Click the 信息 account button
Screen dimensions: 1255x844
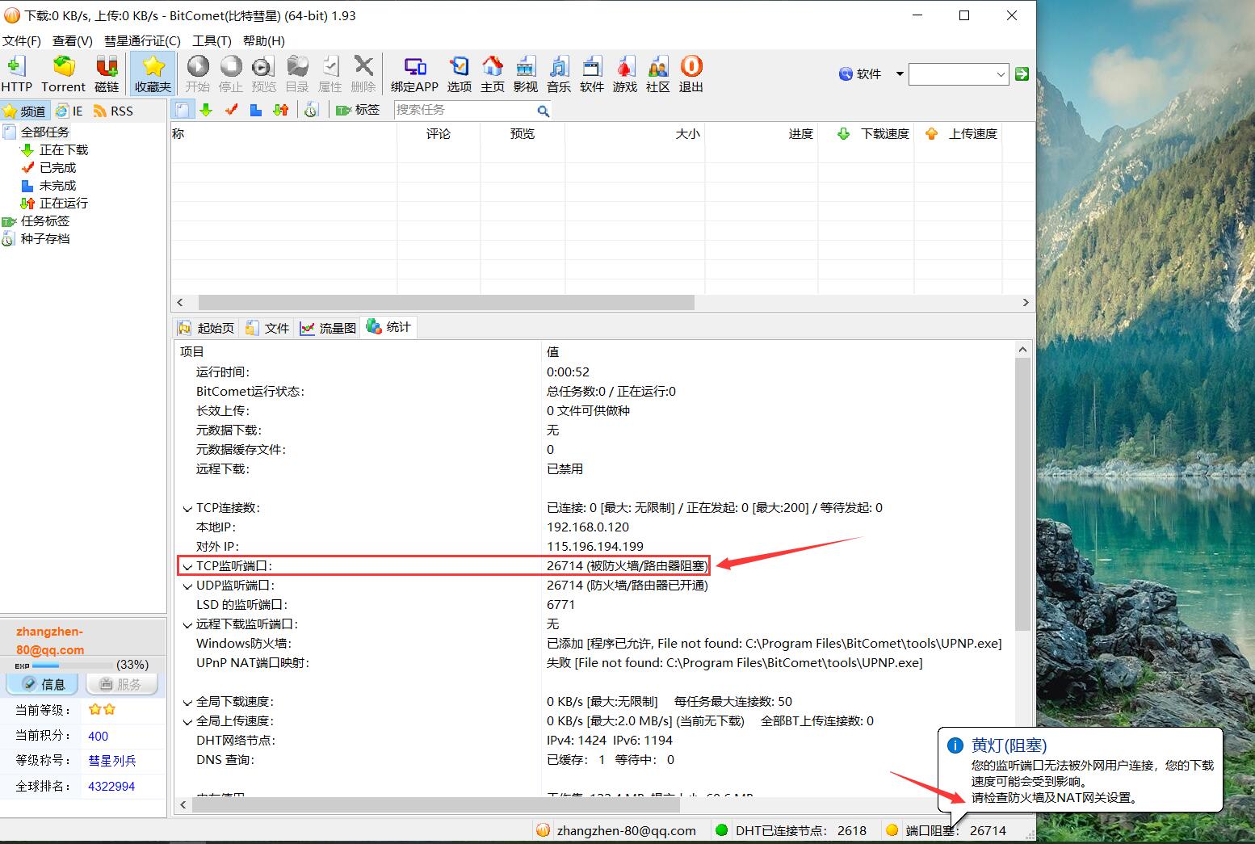43,684
